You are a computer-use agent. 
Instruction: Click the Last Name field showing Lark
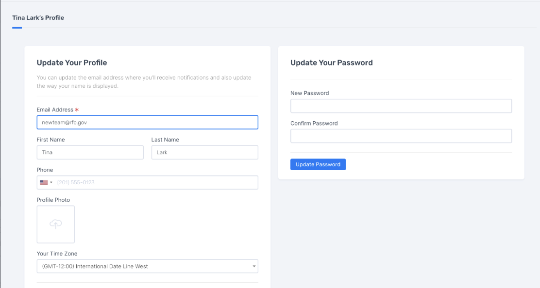point(205,152)
